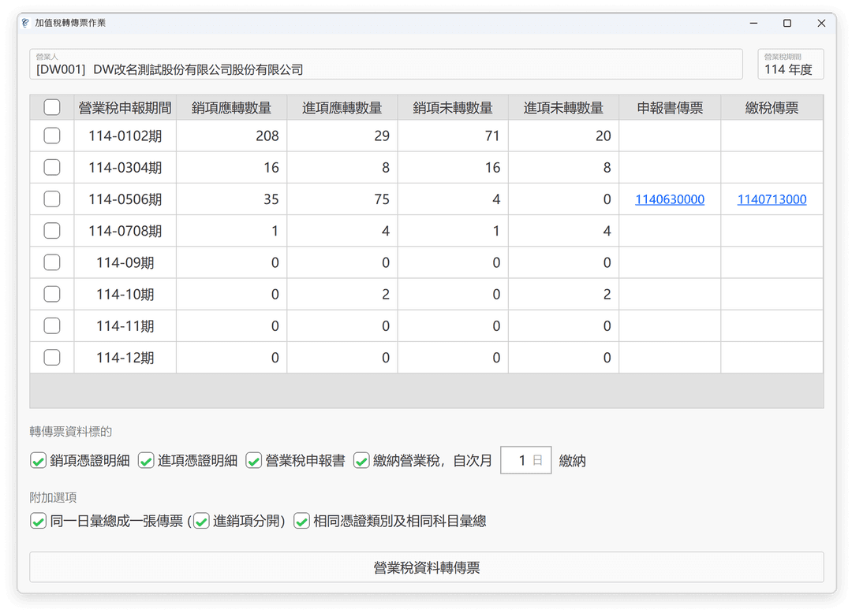Toggle the 營業稅申報書 checkbox
The width and height of the screenshot is (852, 613).
pos(254,460)
